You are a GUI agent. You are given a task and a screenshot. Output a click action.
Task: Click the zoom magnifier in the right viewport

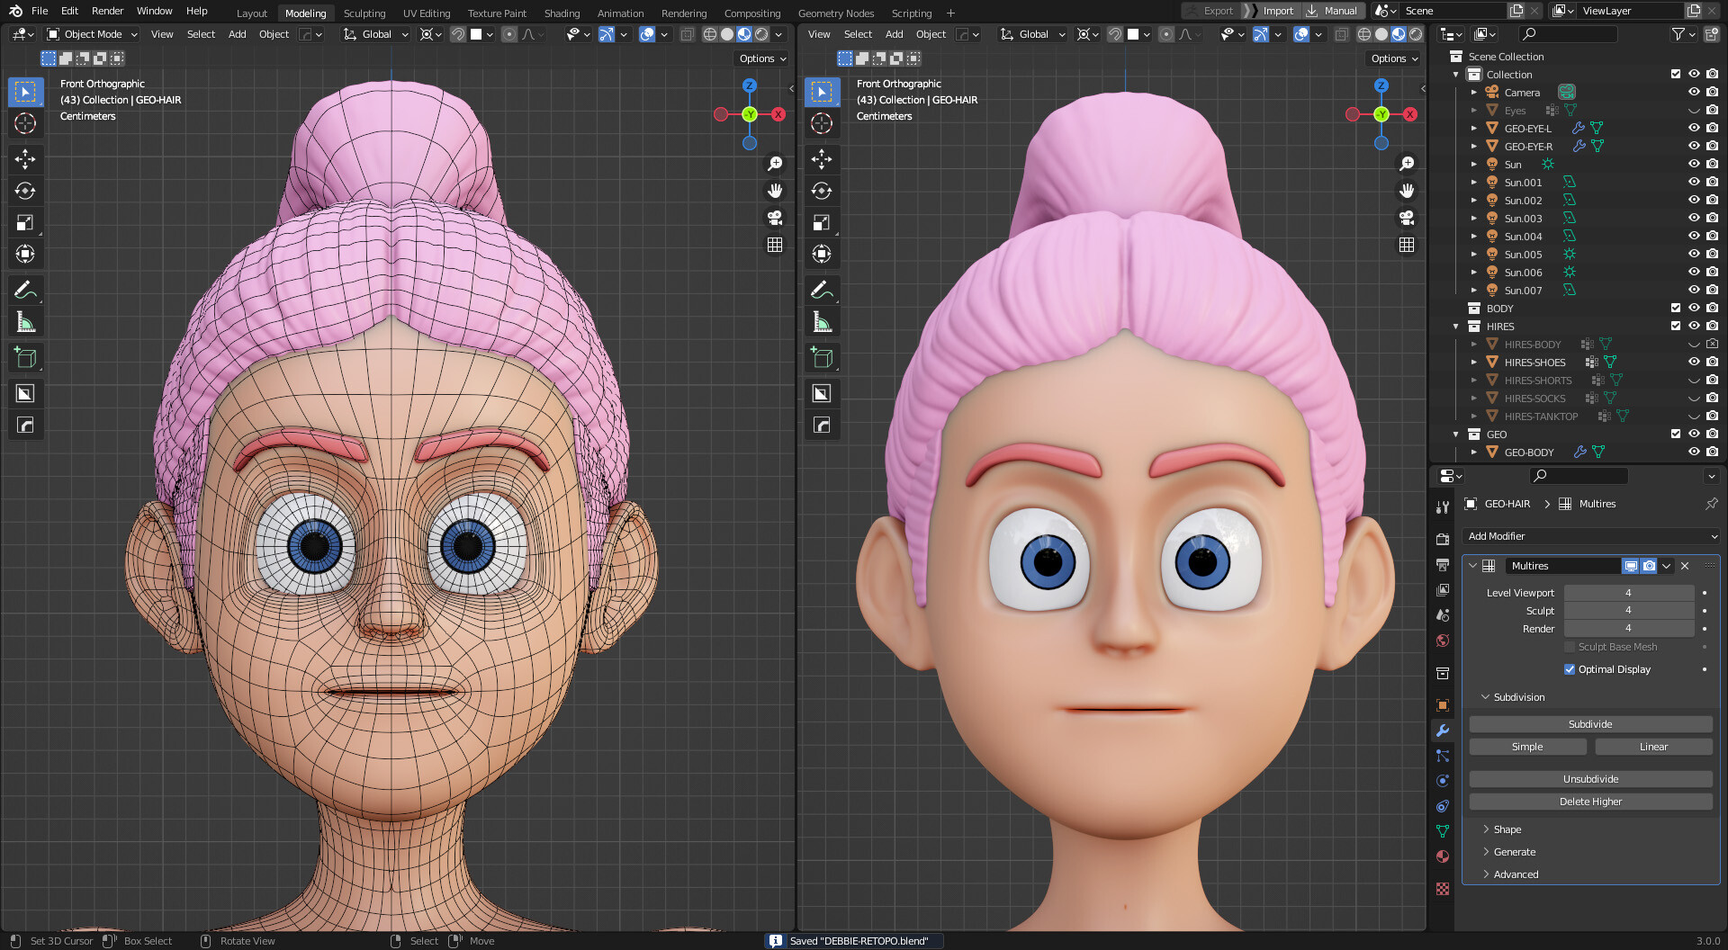1408,163
